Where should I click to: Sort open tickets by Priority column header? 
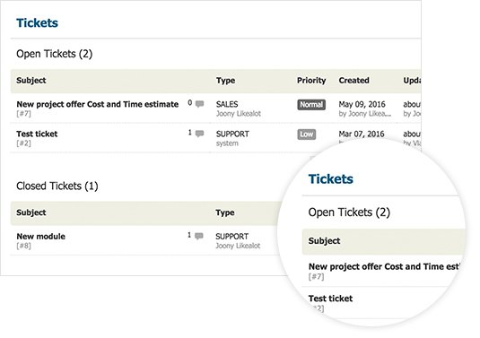[311, 81]
